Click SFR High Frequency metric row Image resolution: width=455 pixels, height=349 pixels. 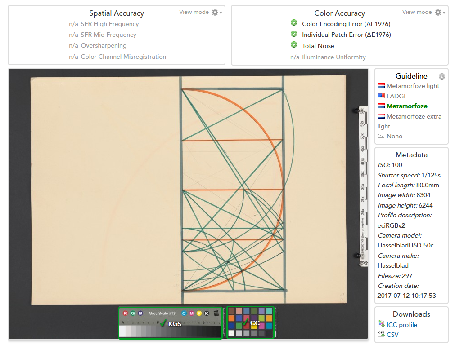pyautogui.click(x=109, y=24)
